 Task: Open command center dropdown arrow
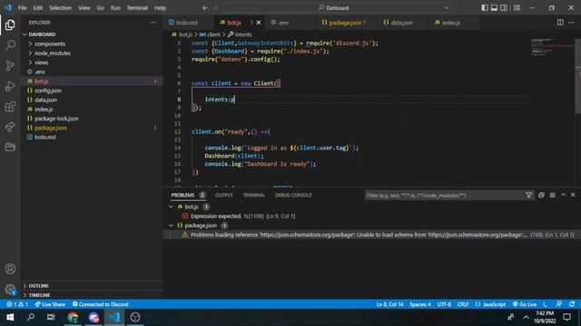pos(446,8)
